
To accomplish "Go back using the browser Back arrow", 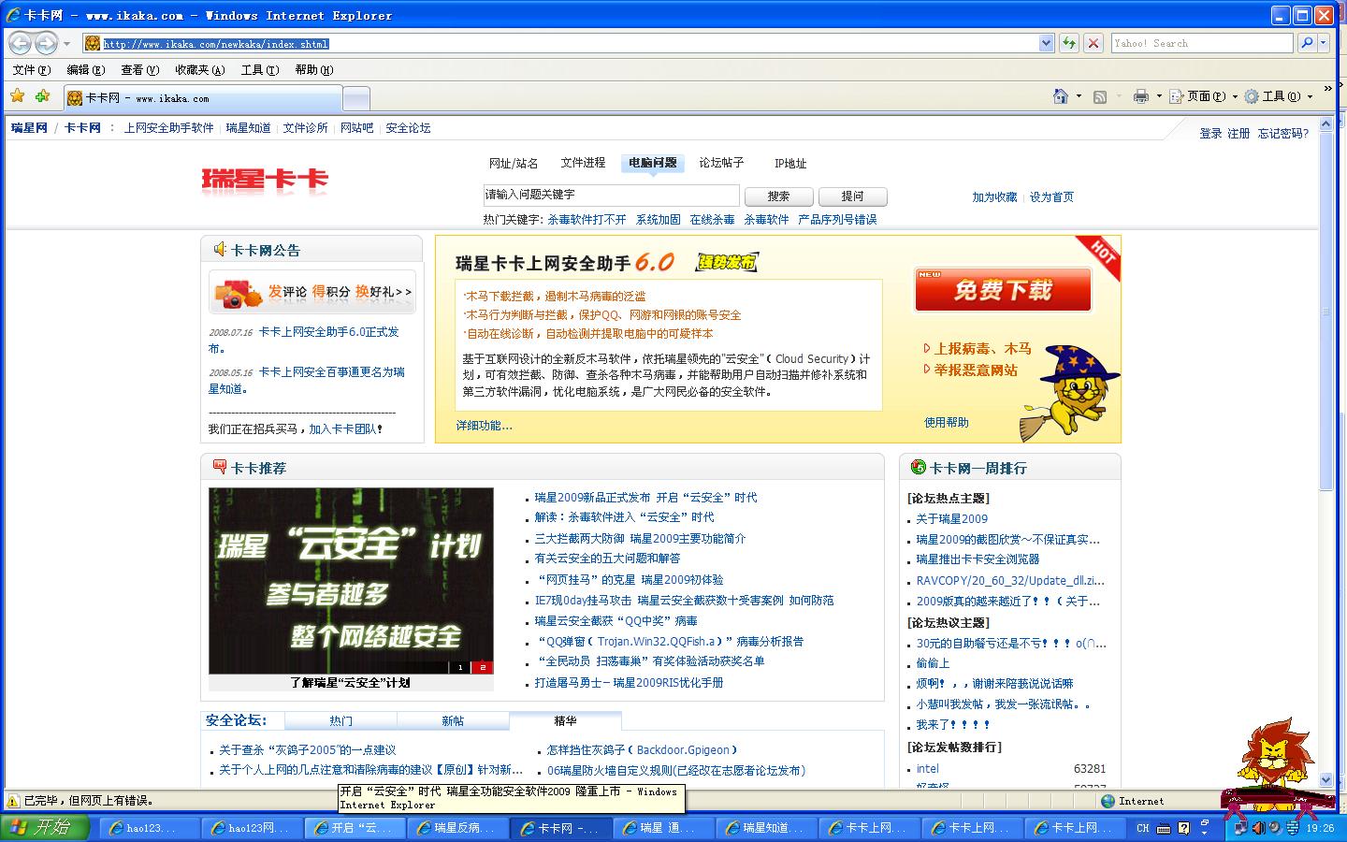I will pos(21,43).
